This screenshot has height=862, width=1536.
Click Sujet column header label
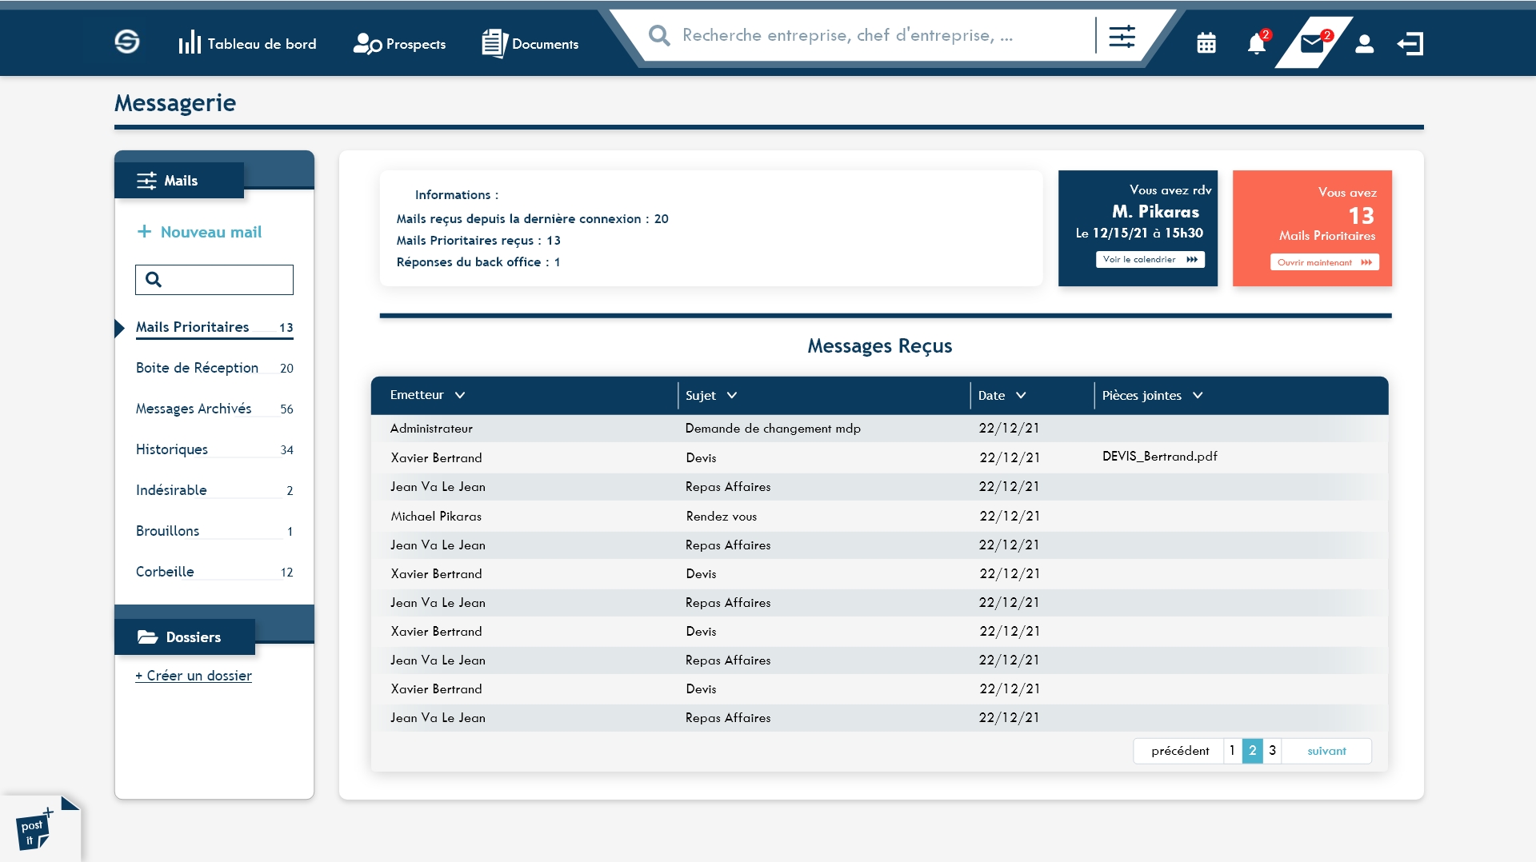click(701, 396)
